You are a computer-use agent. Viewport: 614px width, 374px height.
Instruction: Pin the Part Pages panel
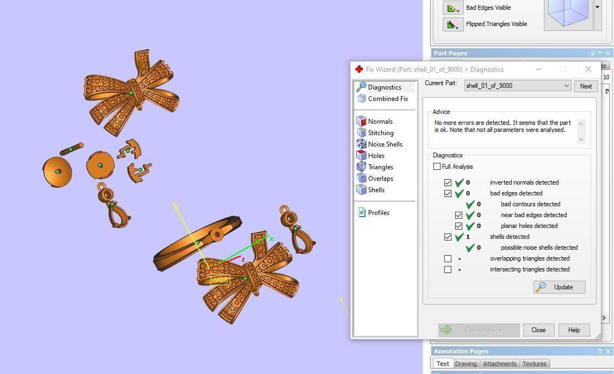click(x=592, y=53)
